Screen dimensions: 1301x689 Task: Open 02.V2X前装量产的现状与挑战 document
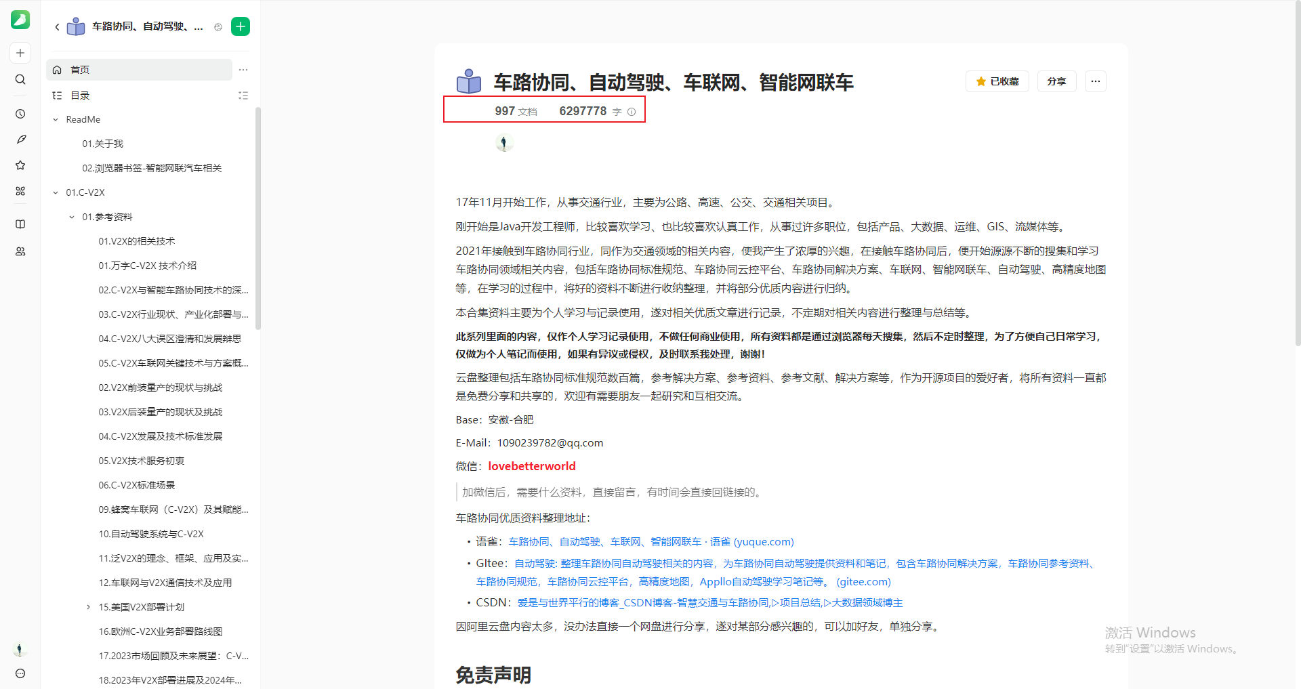point(160,388)
